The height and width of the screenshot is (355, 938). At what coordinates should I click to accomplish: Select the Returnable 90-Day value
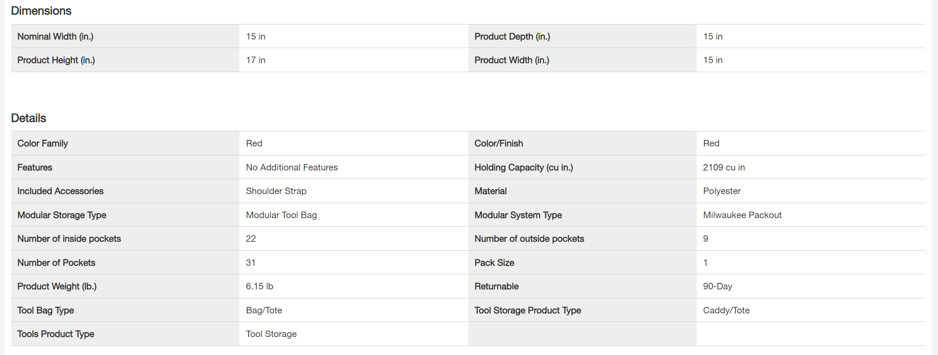coord(718,286)
